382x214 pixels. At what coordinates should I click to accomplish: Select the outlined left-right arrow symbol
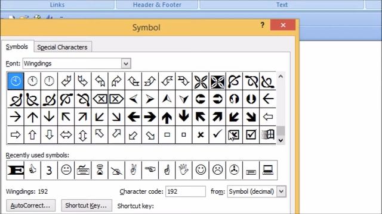pos(66,135)
